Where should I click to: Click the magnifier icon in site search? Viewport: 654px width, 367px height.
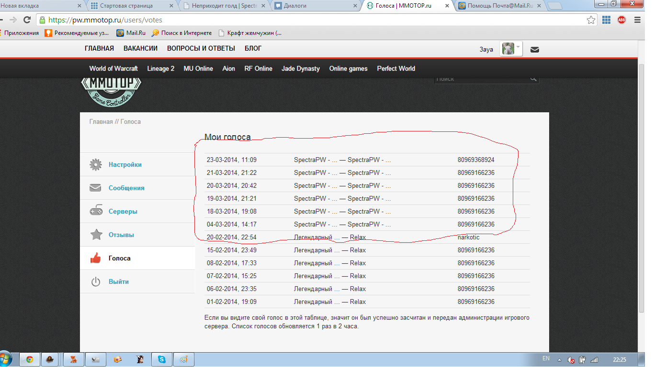tap(533, 78)
